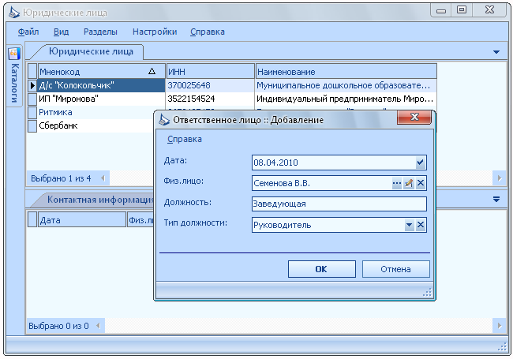Click the Выбрано 1 из 4 status text

[61, 178]
